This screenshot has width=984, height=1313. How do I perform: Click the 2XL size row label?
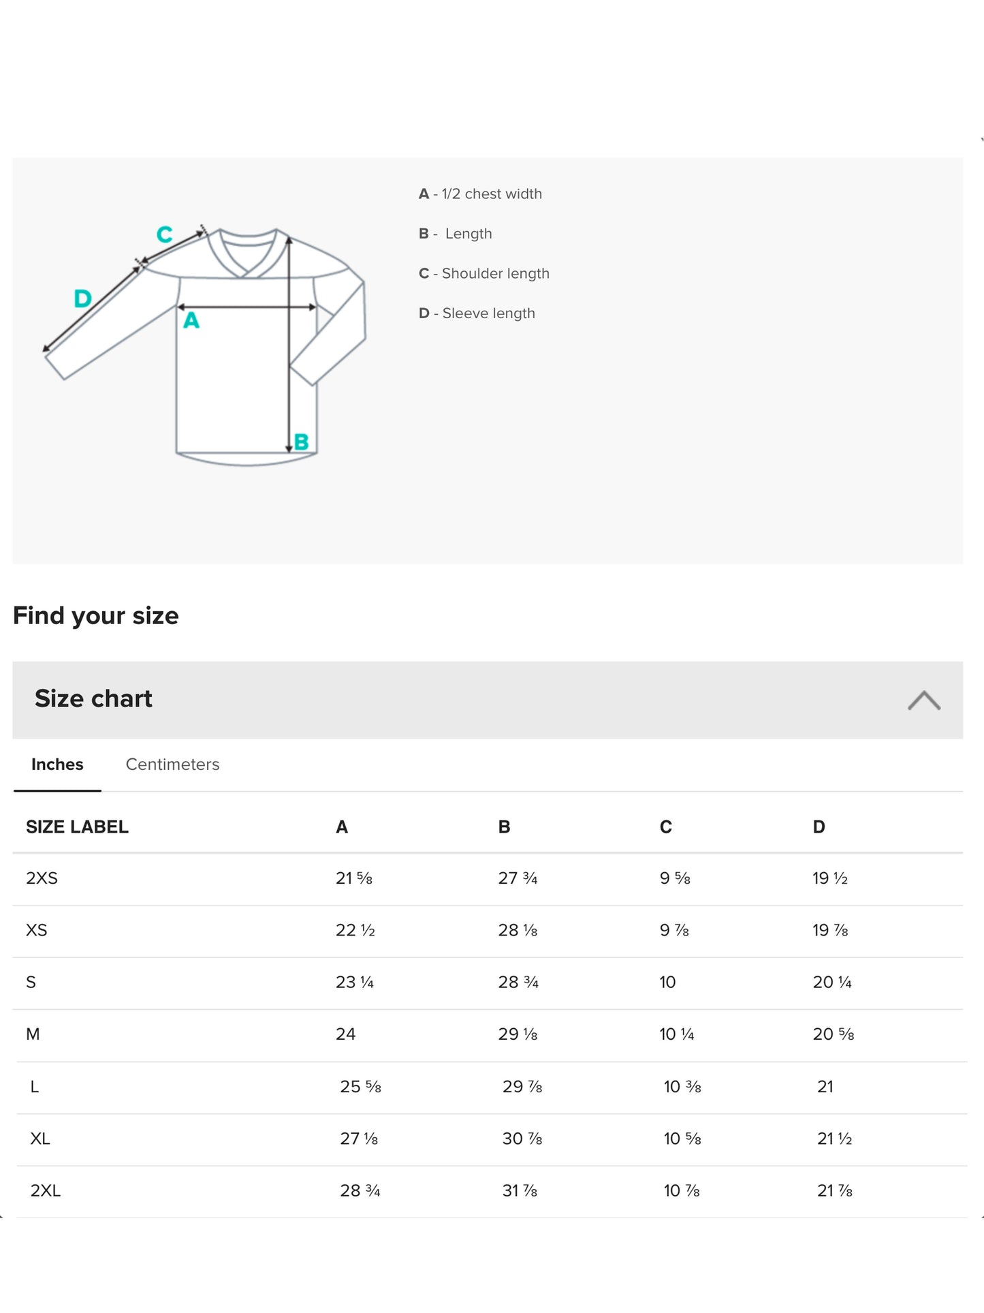[46, 1190]
